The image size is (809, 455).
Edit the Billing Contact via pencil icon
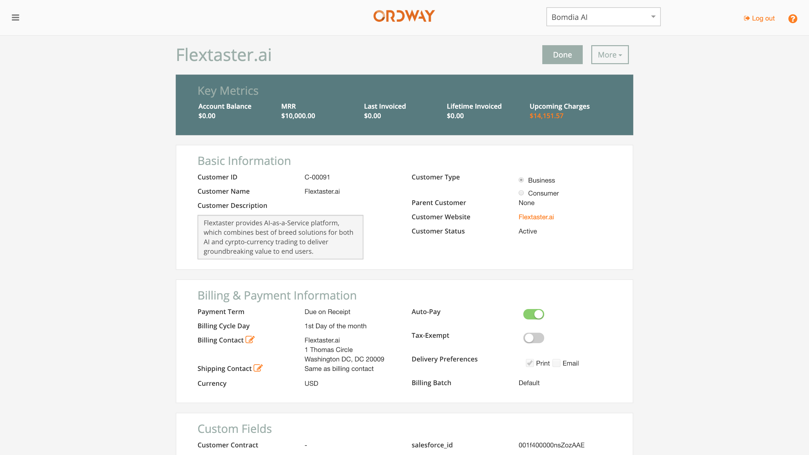[x=250, y=340]
